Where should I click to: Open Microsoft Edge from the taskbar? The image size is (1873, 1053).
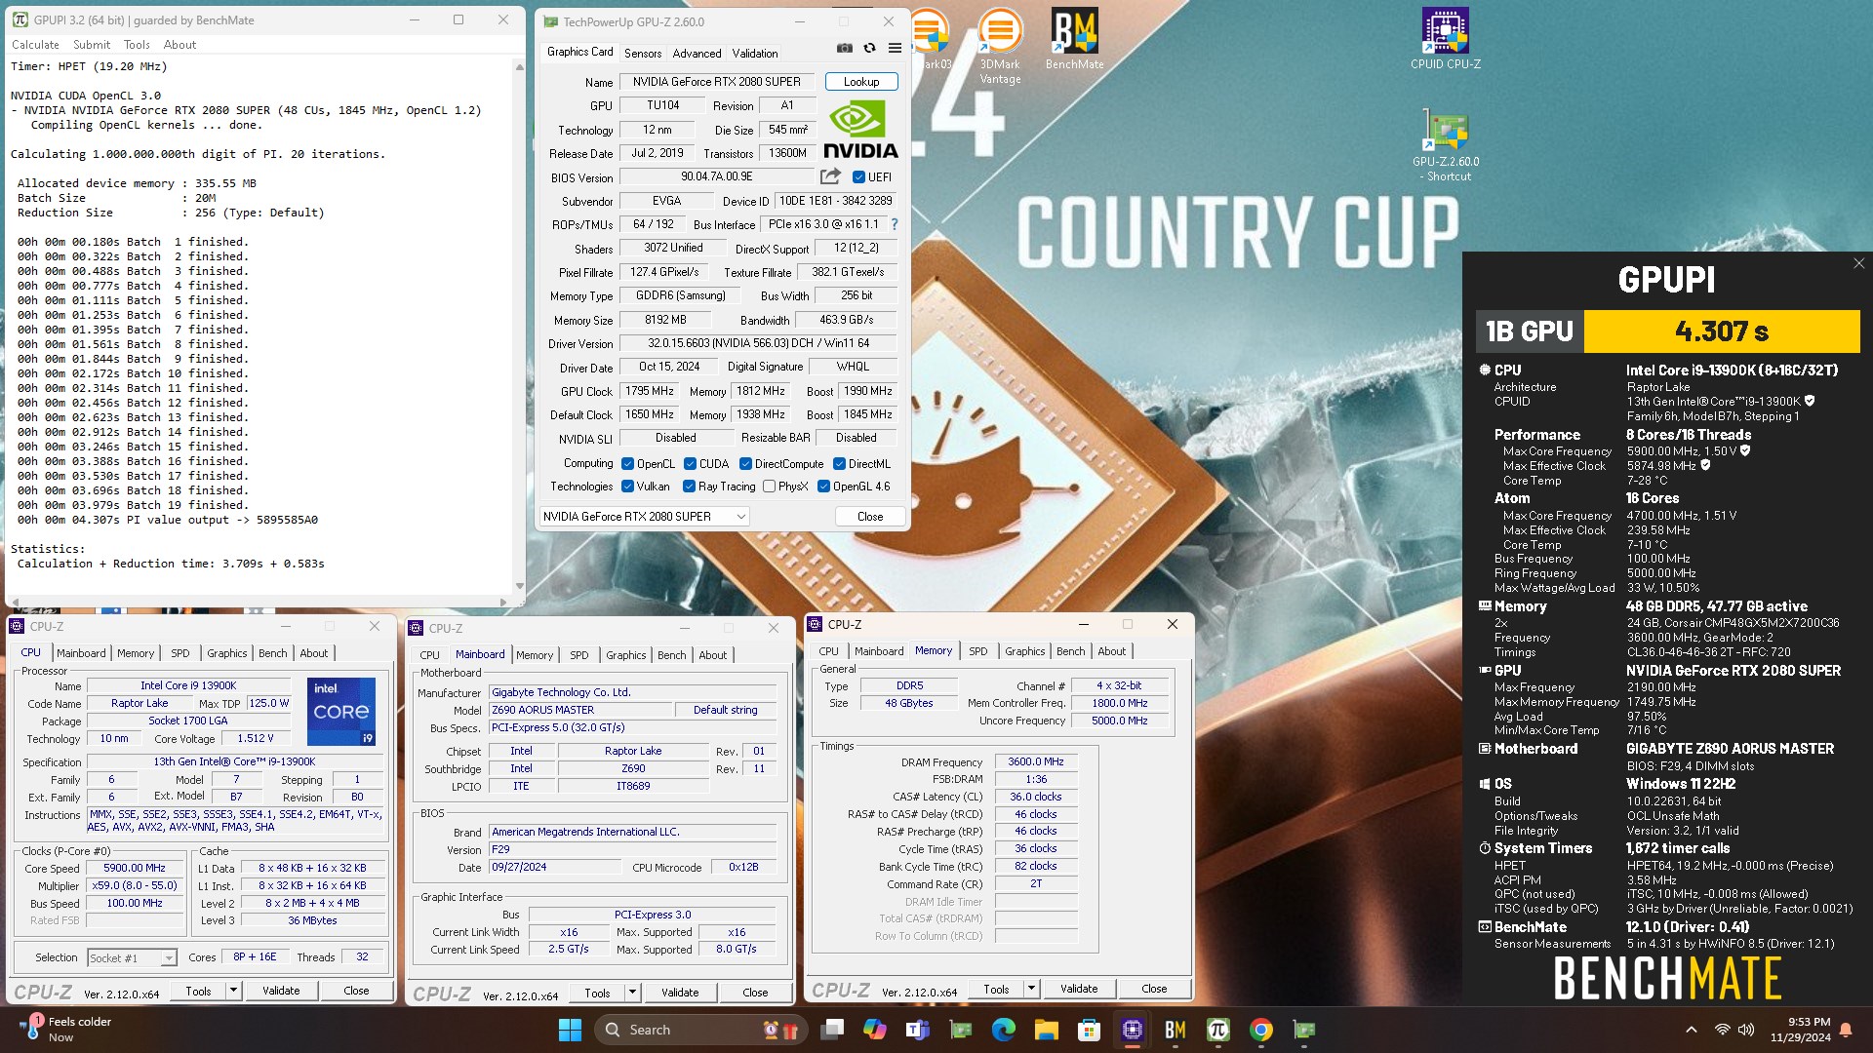1003,1030
